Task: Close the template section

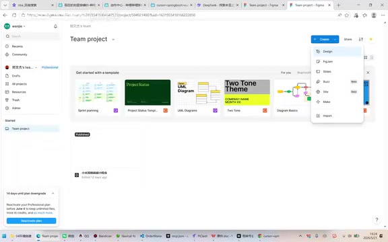Action: click(368, 73)
